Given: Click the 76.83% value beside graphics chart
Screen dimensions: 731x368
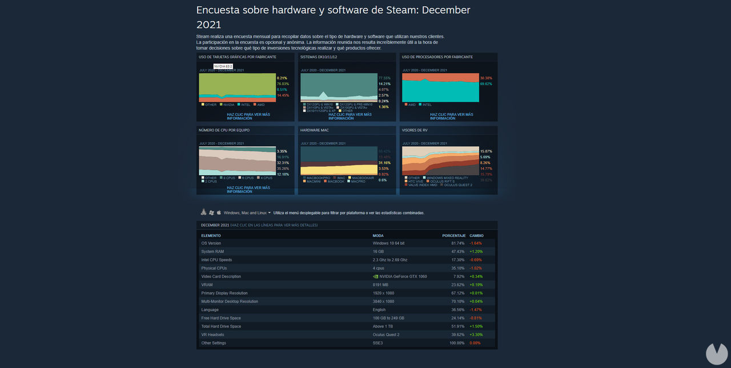Looking at the screenshot, I should [x=283, y=84].
